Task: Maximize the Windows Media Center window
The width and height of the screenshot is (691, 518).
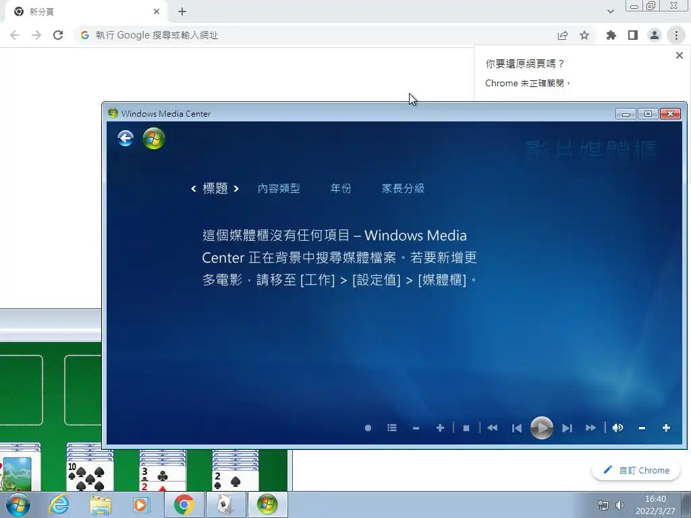Action: [648, 113]
